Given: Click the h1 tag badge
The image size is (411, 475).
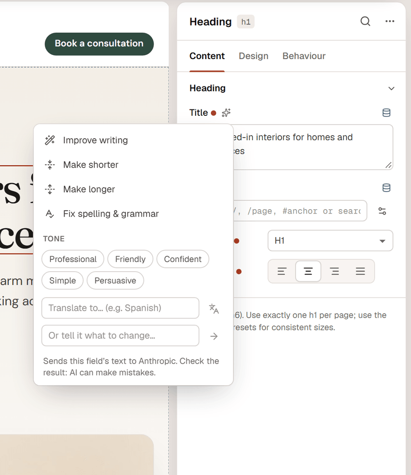Looking at the screenshot, I should tap(246, 22).
